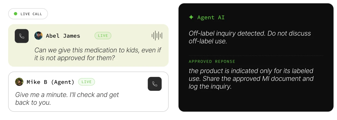The width and height of the screenshot is (337, 120).
Task: Click the phone icon in Mike B's card
Action: coord(155,84)
